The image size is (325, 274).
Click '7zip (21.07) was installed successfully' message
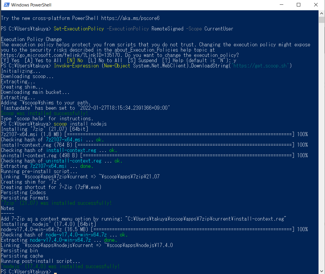[x=56, y=203]
